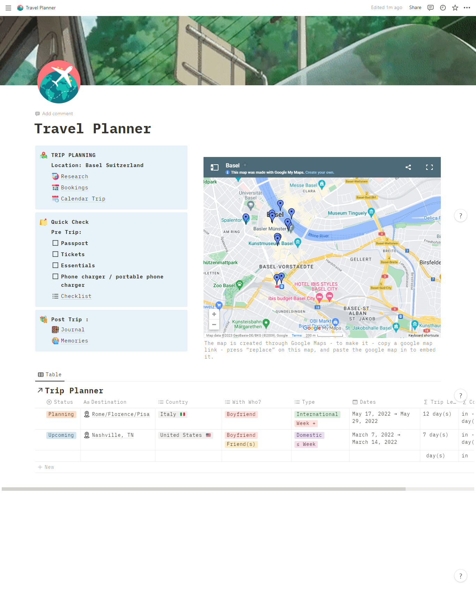Click Add comment under the page icon
This screenshot has height=591, width=476.
(x=54, y=113)
